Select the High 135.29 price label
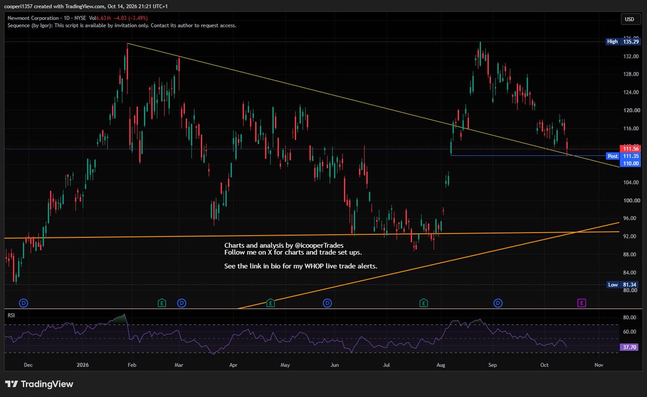This screenshot has height=397, width=647. [622, 41]
